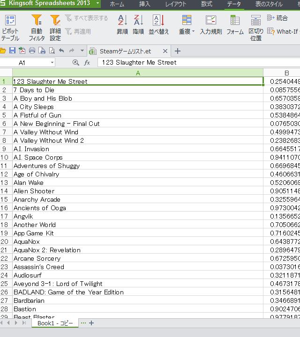Click the Print Preview magnifier page icon
Viewport: 300px width, 337px height.
tap(52, 51)
